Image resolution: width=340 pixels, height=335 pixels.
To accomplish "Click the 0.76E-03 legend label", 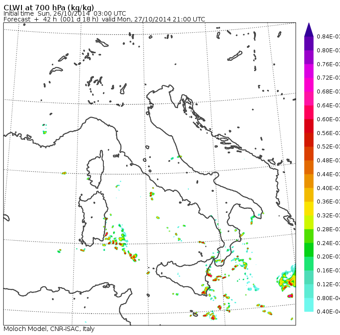I will point(328,64).
